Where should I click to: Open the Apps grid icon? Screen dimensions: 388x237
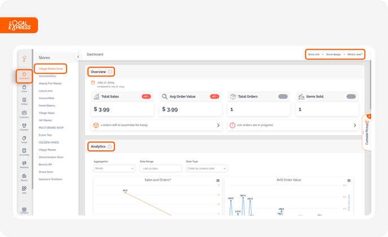24,190
